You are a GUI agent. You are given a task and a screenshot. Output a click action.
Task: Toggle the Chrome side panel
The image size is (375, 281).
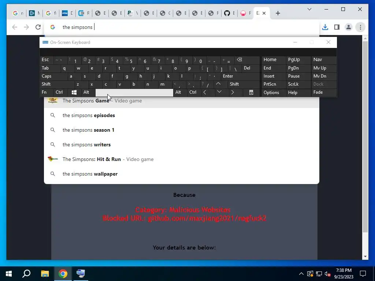(x=337, y=27)
